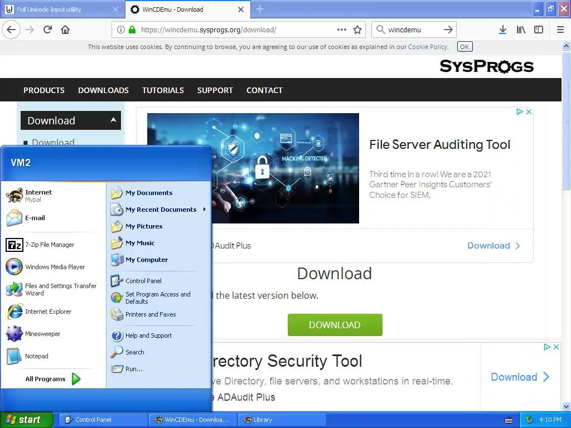Open Control Panel from Start menu
Screen dimensions: 571x428
pyautogui.click(x=159, y=281)
